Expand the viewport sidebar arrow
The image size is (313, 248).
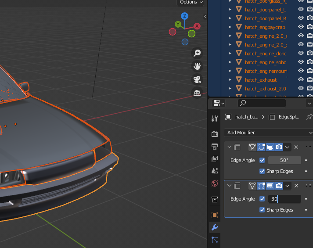click(205, 17)
